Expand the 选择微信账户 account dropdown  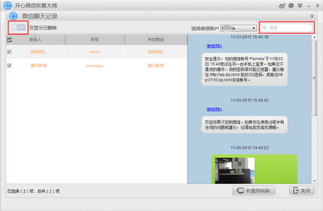238,28
